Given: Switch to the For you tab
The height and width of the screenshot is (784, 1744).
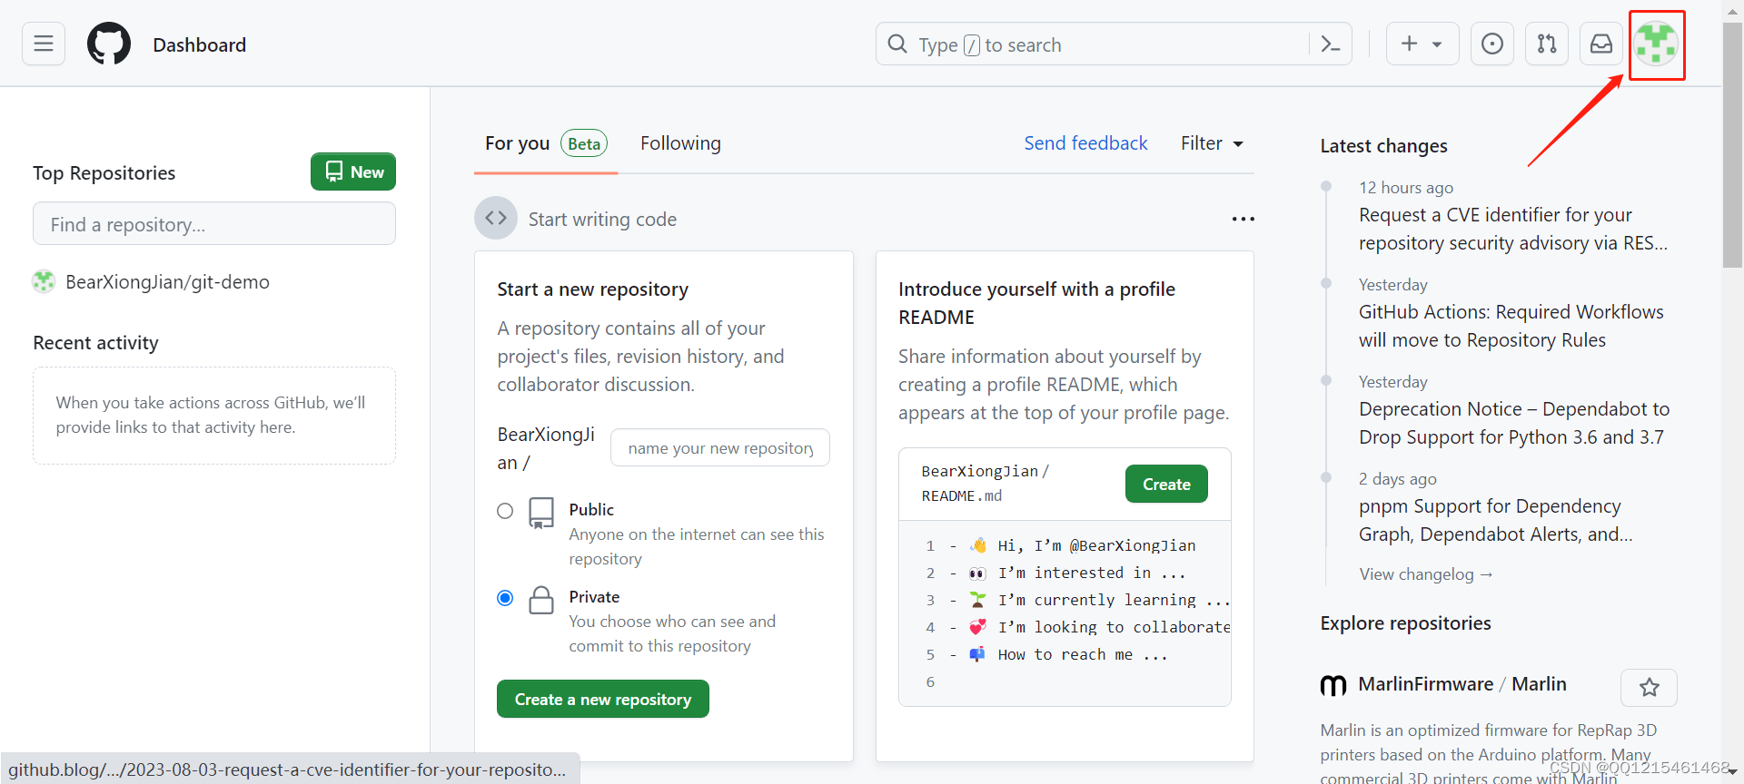Looking at the screenshot, I should [x=546, y=143].
